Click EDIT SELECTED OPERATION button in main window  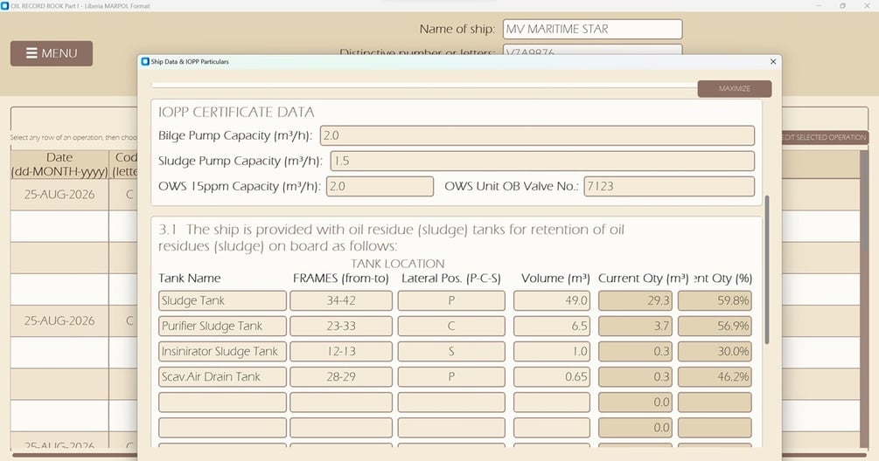(x=824, y=137)
